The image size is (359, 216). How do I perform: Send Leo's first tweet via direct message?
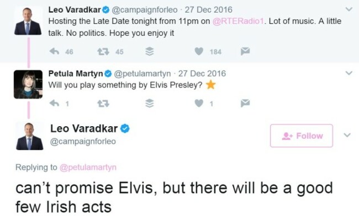(245, 51)
